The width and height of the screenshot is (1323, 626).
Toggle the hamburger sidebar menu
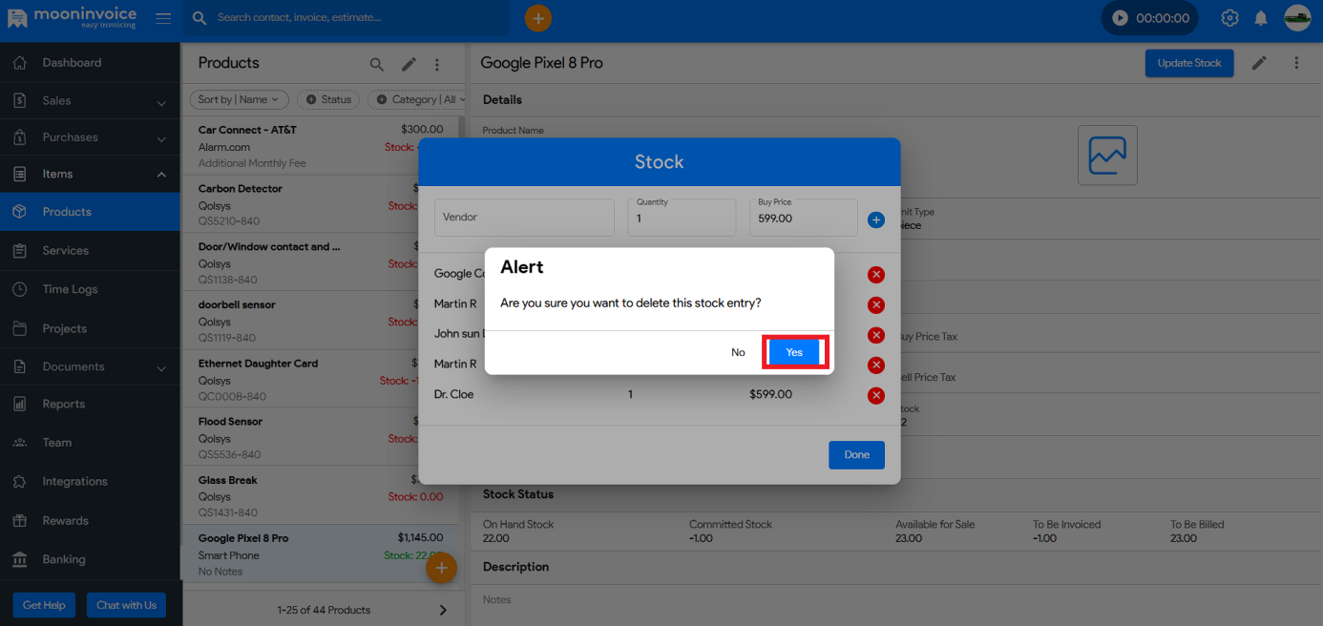pos(163,18)
